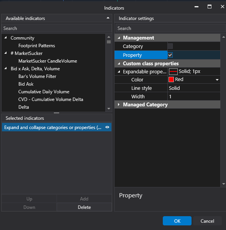Check the Category checkbox
Image resolution: width=226 pixels, height=230 pixels.
point(170,46)
